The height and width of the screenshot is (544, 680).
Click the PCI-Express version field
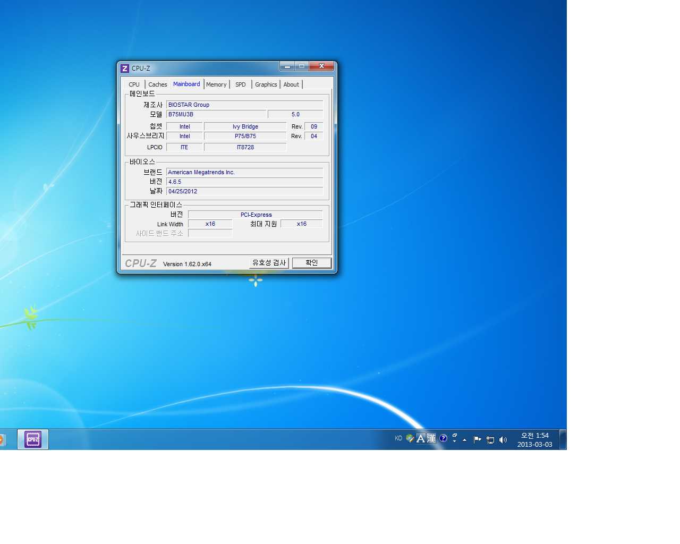(x=256, y=215)
